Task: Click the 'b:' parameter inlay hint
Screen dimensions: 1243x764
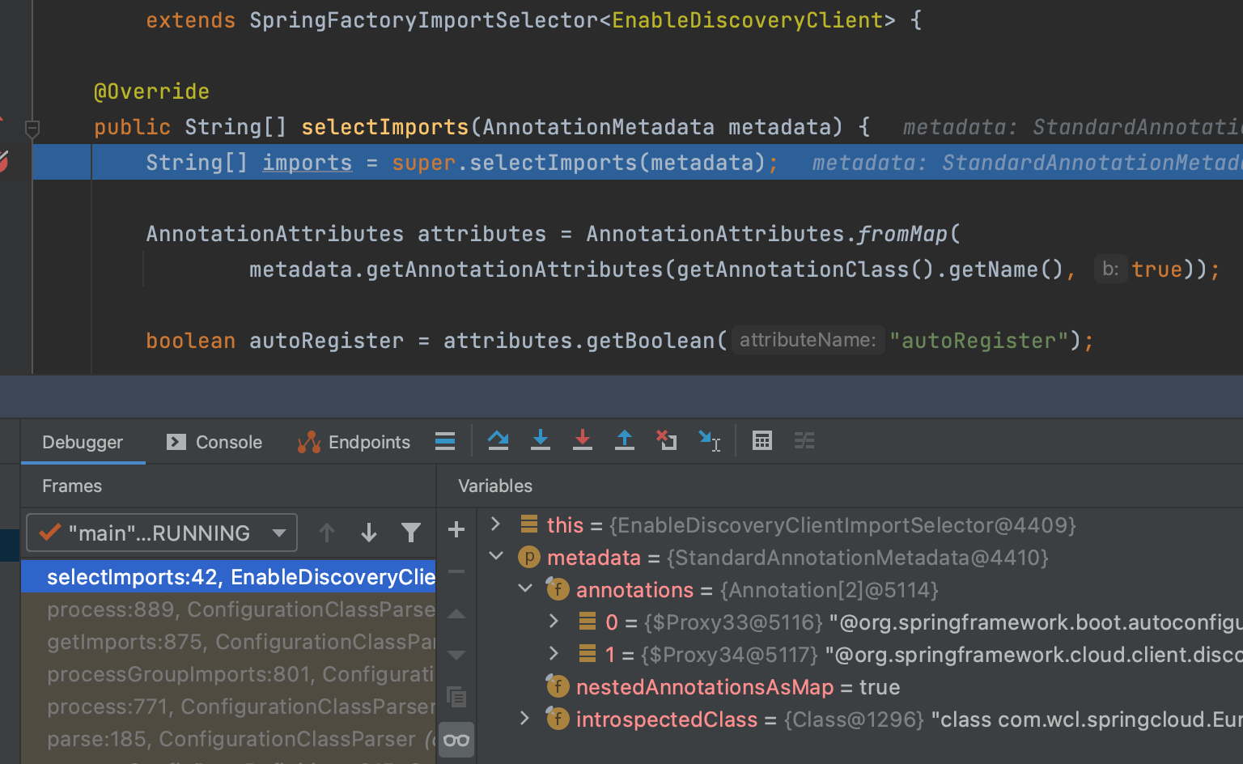Action: tap(1110, 269)
